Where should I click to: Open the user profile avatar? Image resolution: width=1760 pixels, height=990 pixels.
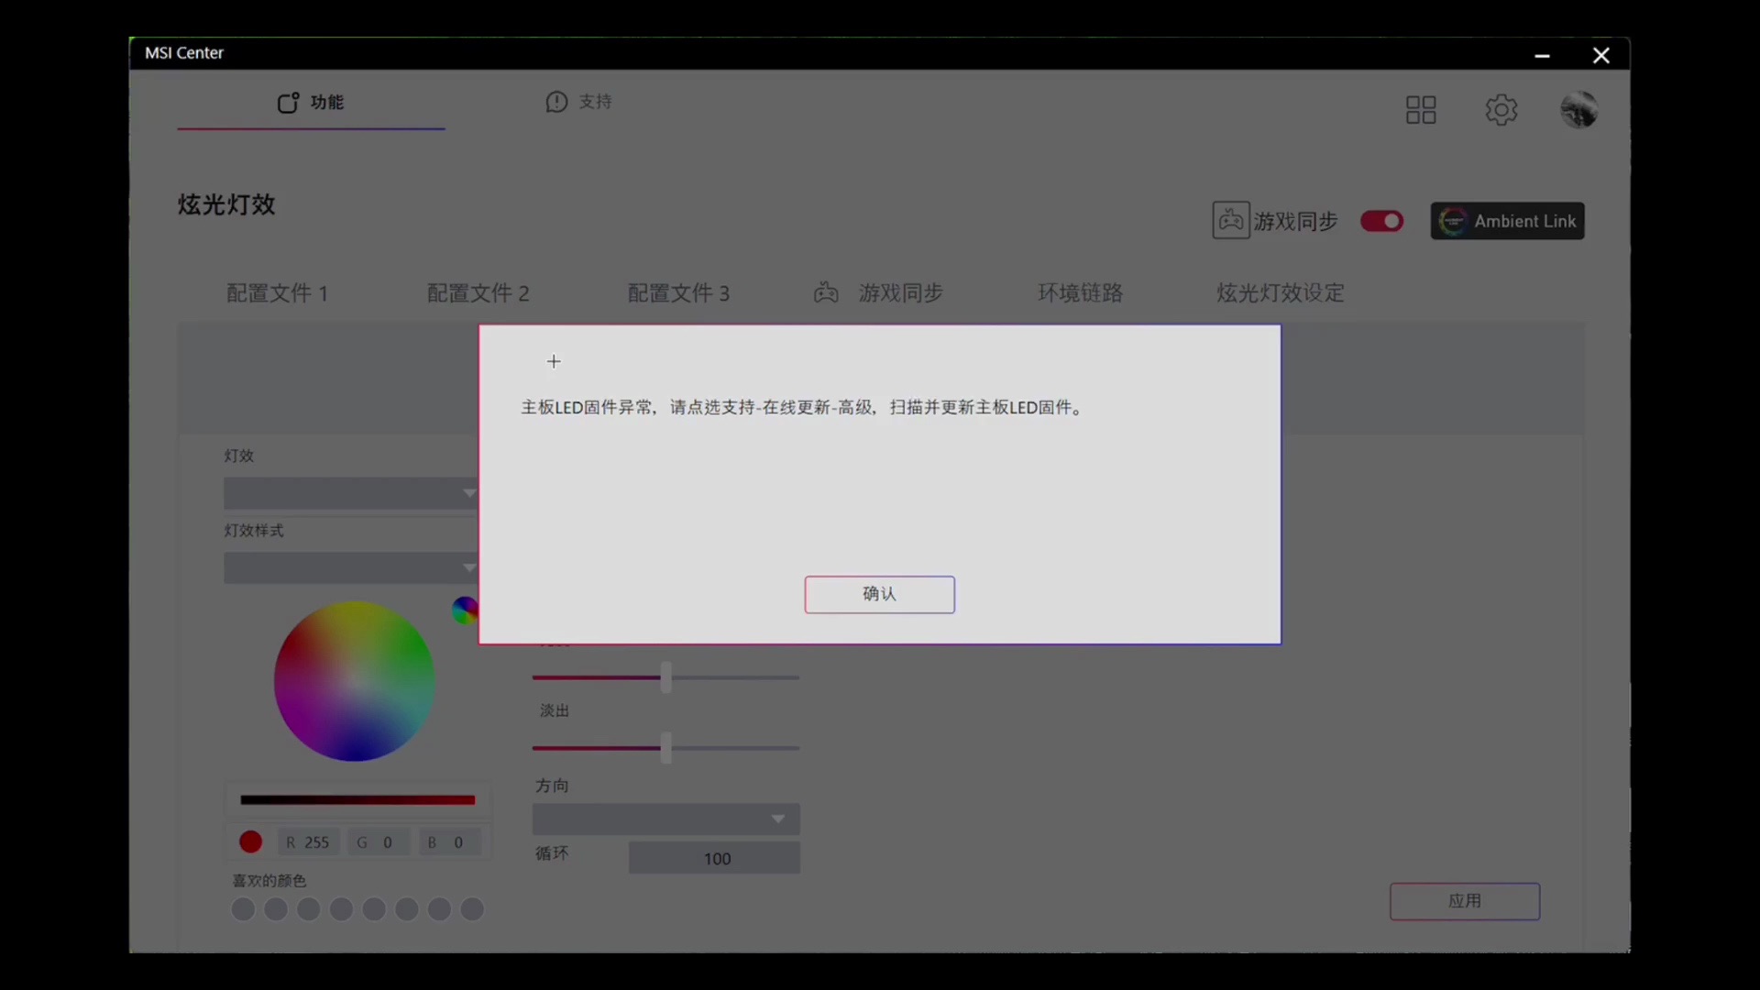[x=1578, y=110]
